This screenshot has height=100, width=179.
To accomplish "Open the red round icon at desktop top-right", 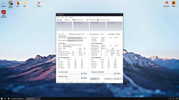I will (x=166, y=4).
